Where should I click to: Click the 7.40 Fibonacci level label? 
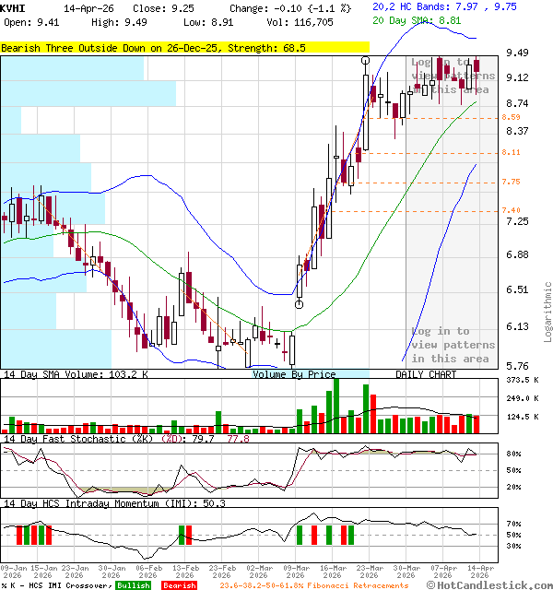coord(512,210)
